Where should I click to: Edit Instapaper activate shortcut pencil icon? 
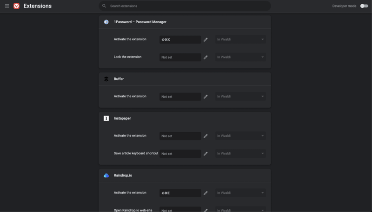(206, 136)
